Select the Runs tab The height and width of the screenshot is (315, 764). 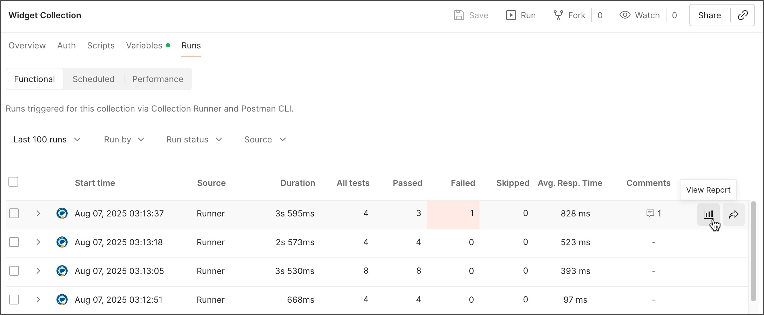[191, 46]
